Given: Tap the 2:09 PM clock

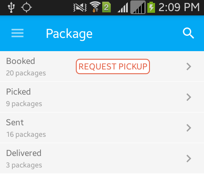Looking at the screenshot, I should tap(179, 7).
